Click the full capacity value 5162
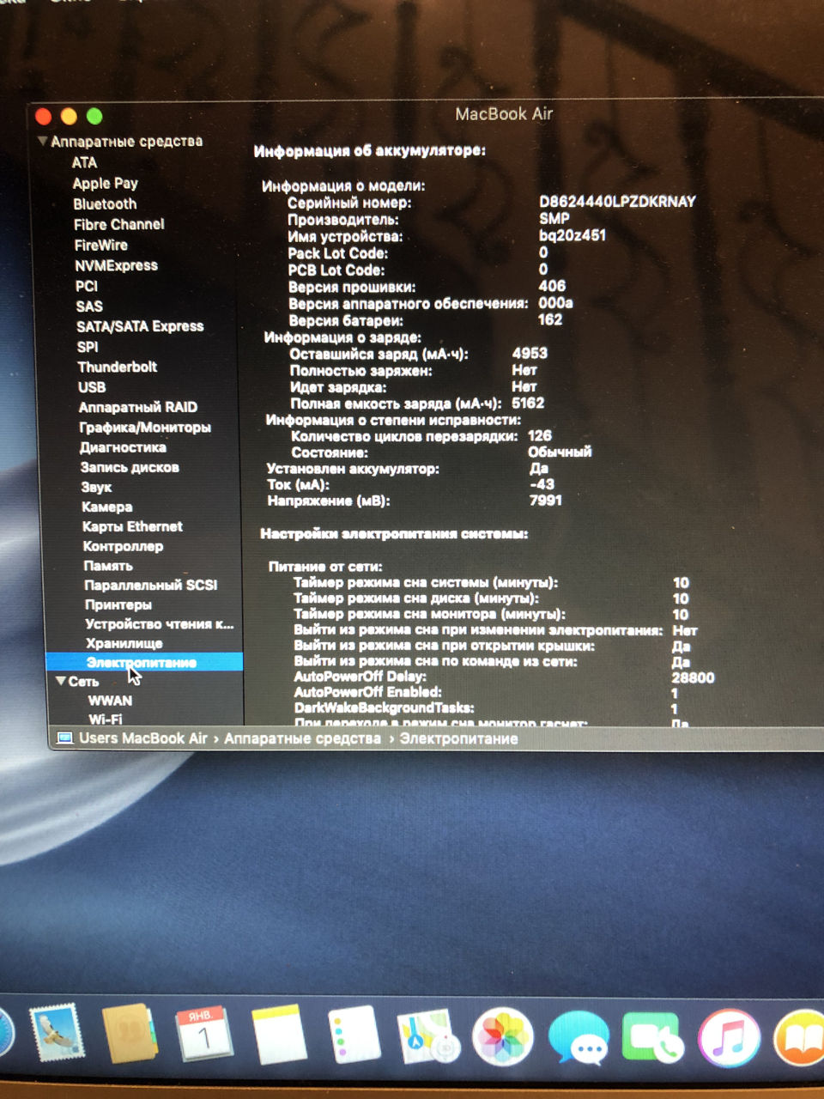 pos(528,403)
